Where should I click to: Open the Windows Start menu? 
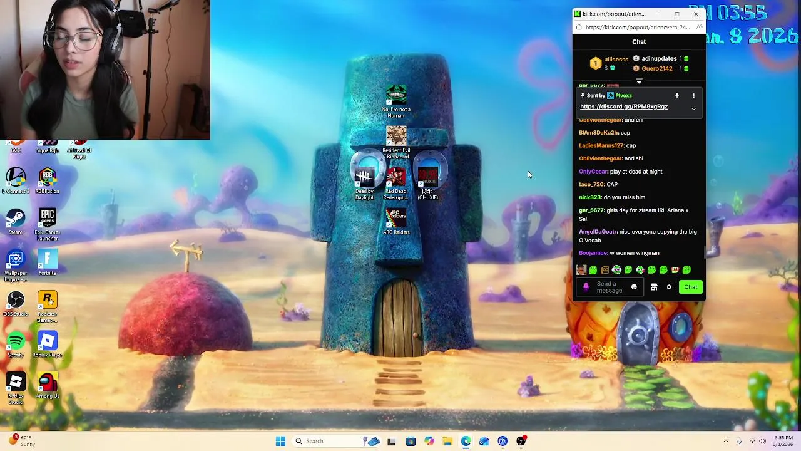tap(280, 441)
